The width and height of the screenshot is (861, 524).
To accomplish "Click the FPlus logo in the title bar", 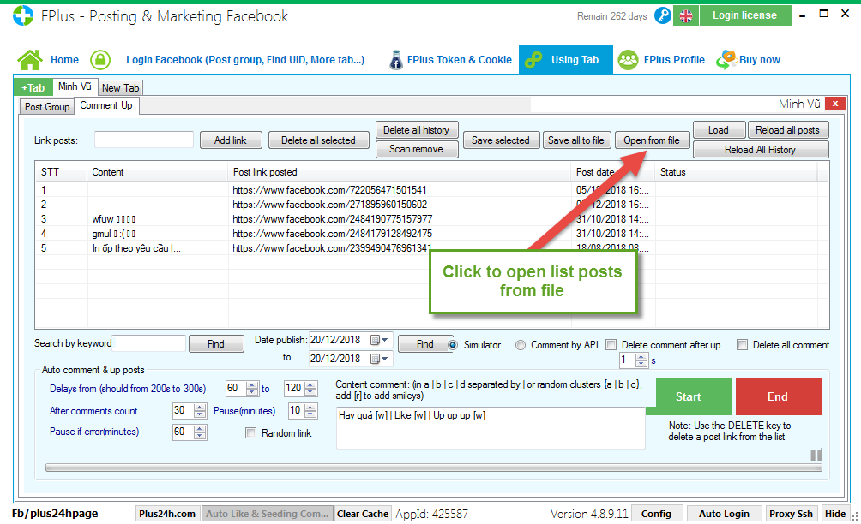I will click(x=23, y=15).
